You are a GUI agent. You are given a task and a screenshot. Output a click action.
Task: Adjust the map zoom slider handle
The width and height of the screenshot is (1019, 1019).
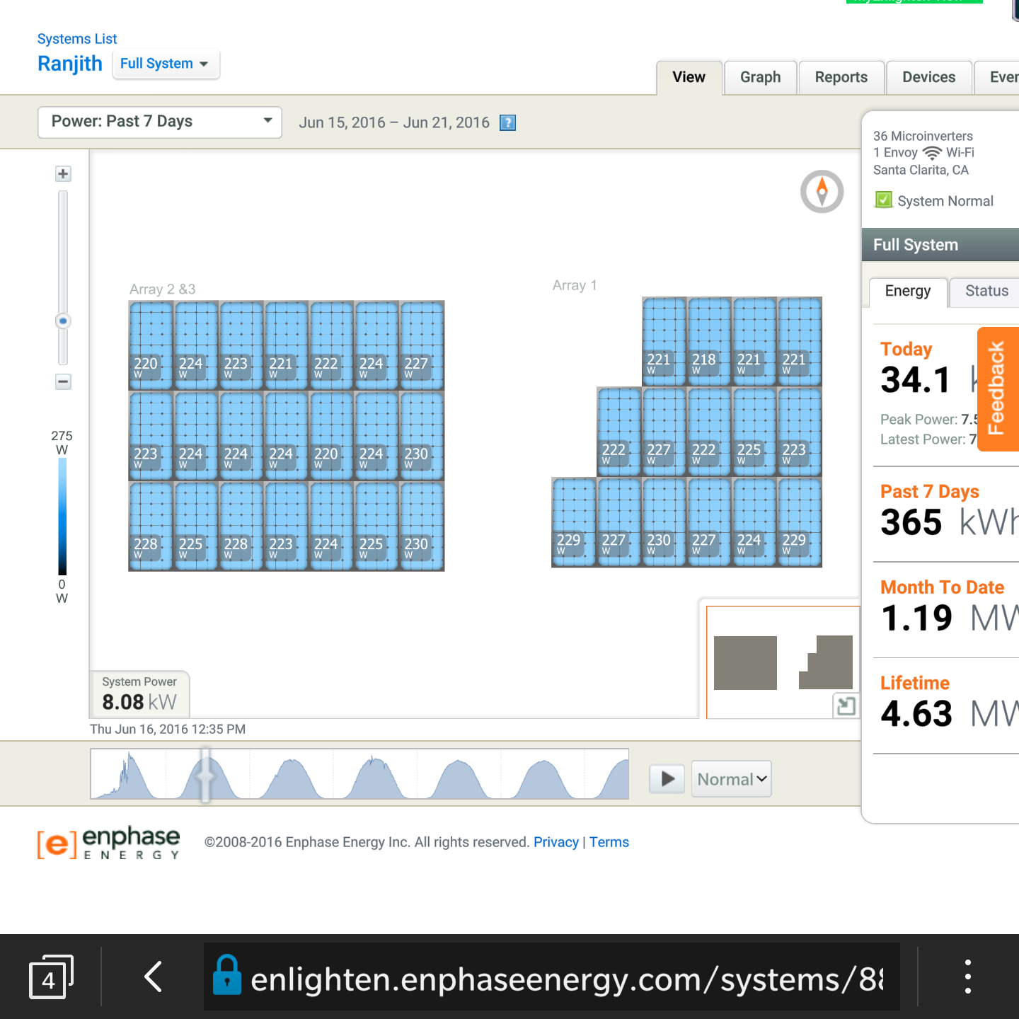pos(62,321)
